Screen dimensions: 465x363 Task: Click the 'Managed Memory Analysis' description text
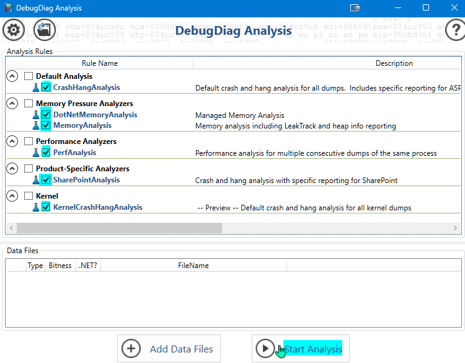coord(239,115)
